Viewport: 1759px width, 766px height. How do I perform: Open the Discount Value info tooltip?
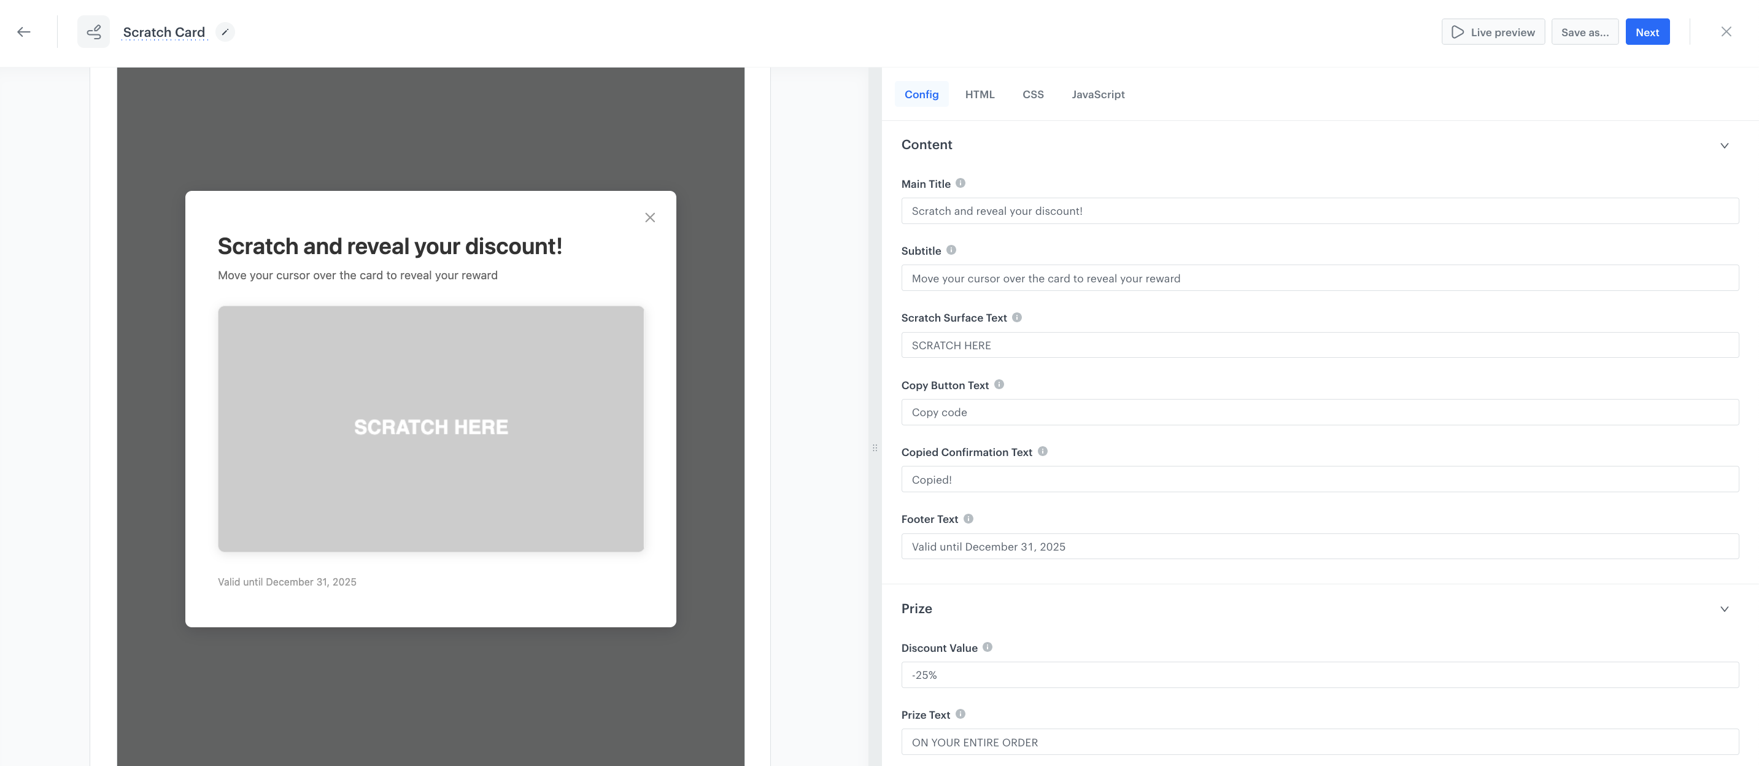[988, 647]
